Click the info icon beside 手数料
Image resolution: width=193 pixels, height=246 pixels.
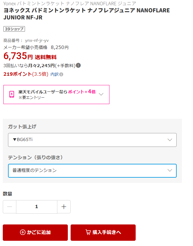tap(79, 65)
